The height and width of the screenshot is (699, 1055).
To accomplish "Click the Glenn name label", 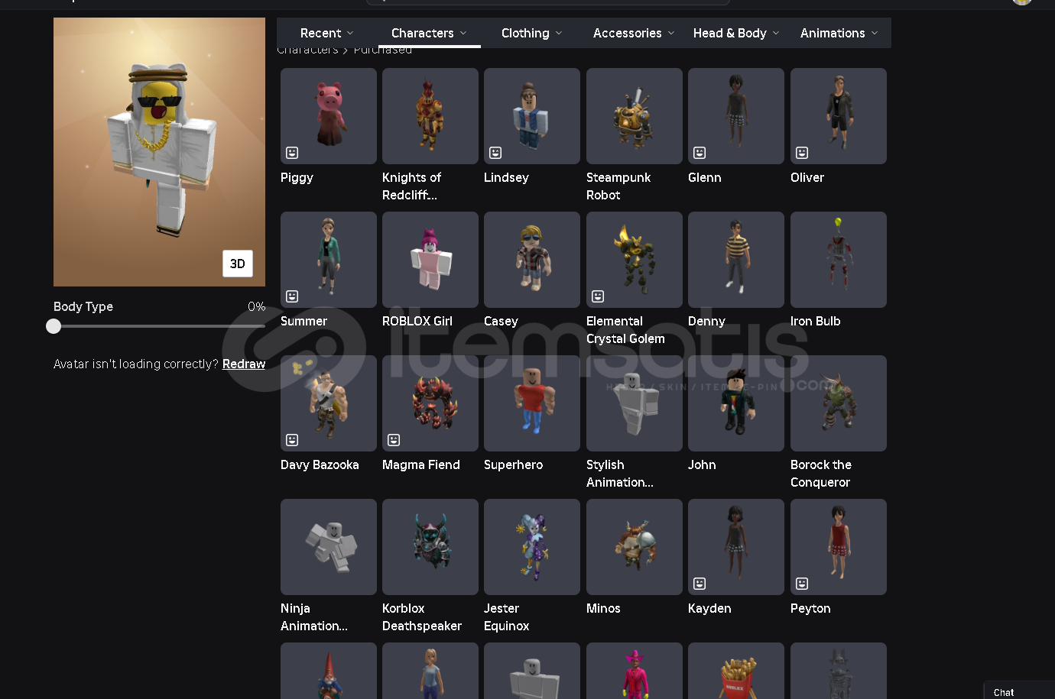I will coord(705,178).
